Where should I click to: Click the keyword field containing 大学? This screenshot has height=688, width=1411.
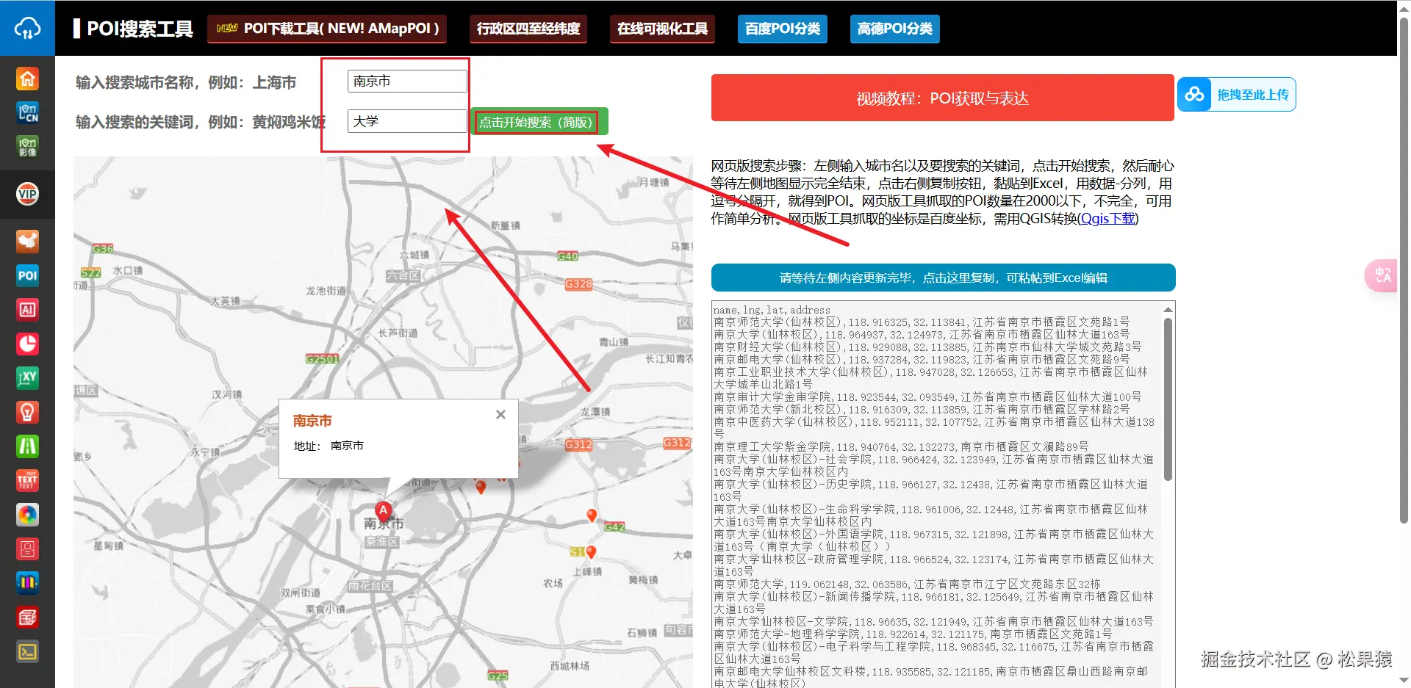[407, 121]
